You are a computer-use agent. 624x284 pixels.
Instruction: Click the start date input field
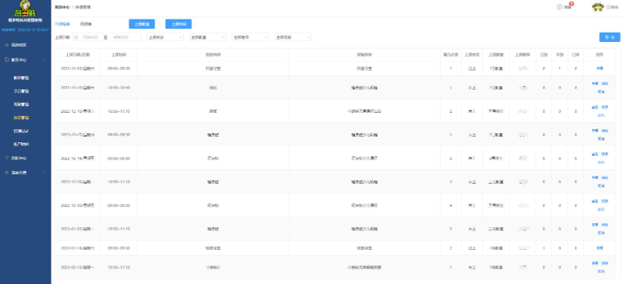(x=90, y=37)
